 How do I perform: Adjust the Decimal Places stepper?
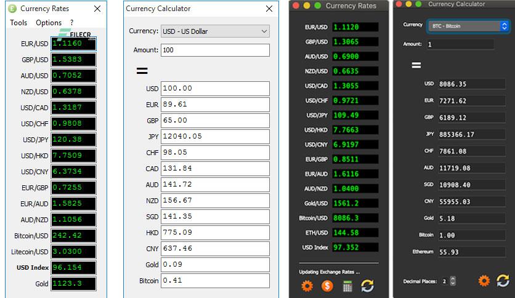point(453,281)
